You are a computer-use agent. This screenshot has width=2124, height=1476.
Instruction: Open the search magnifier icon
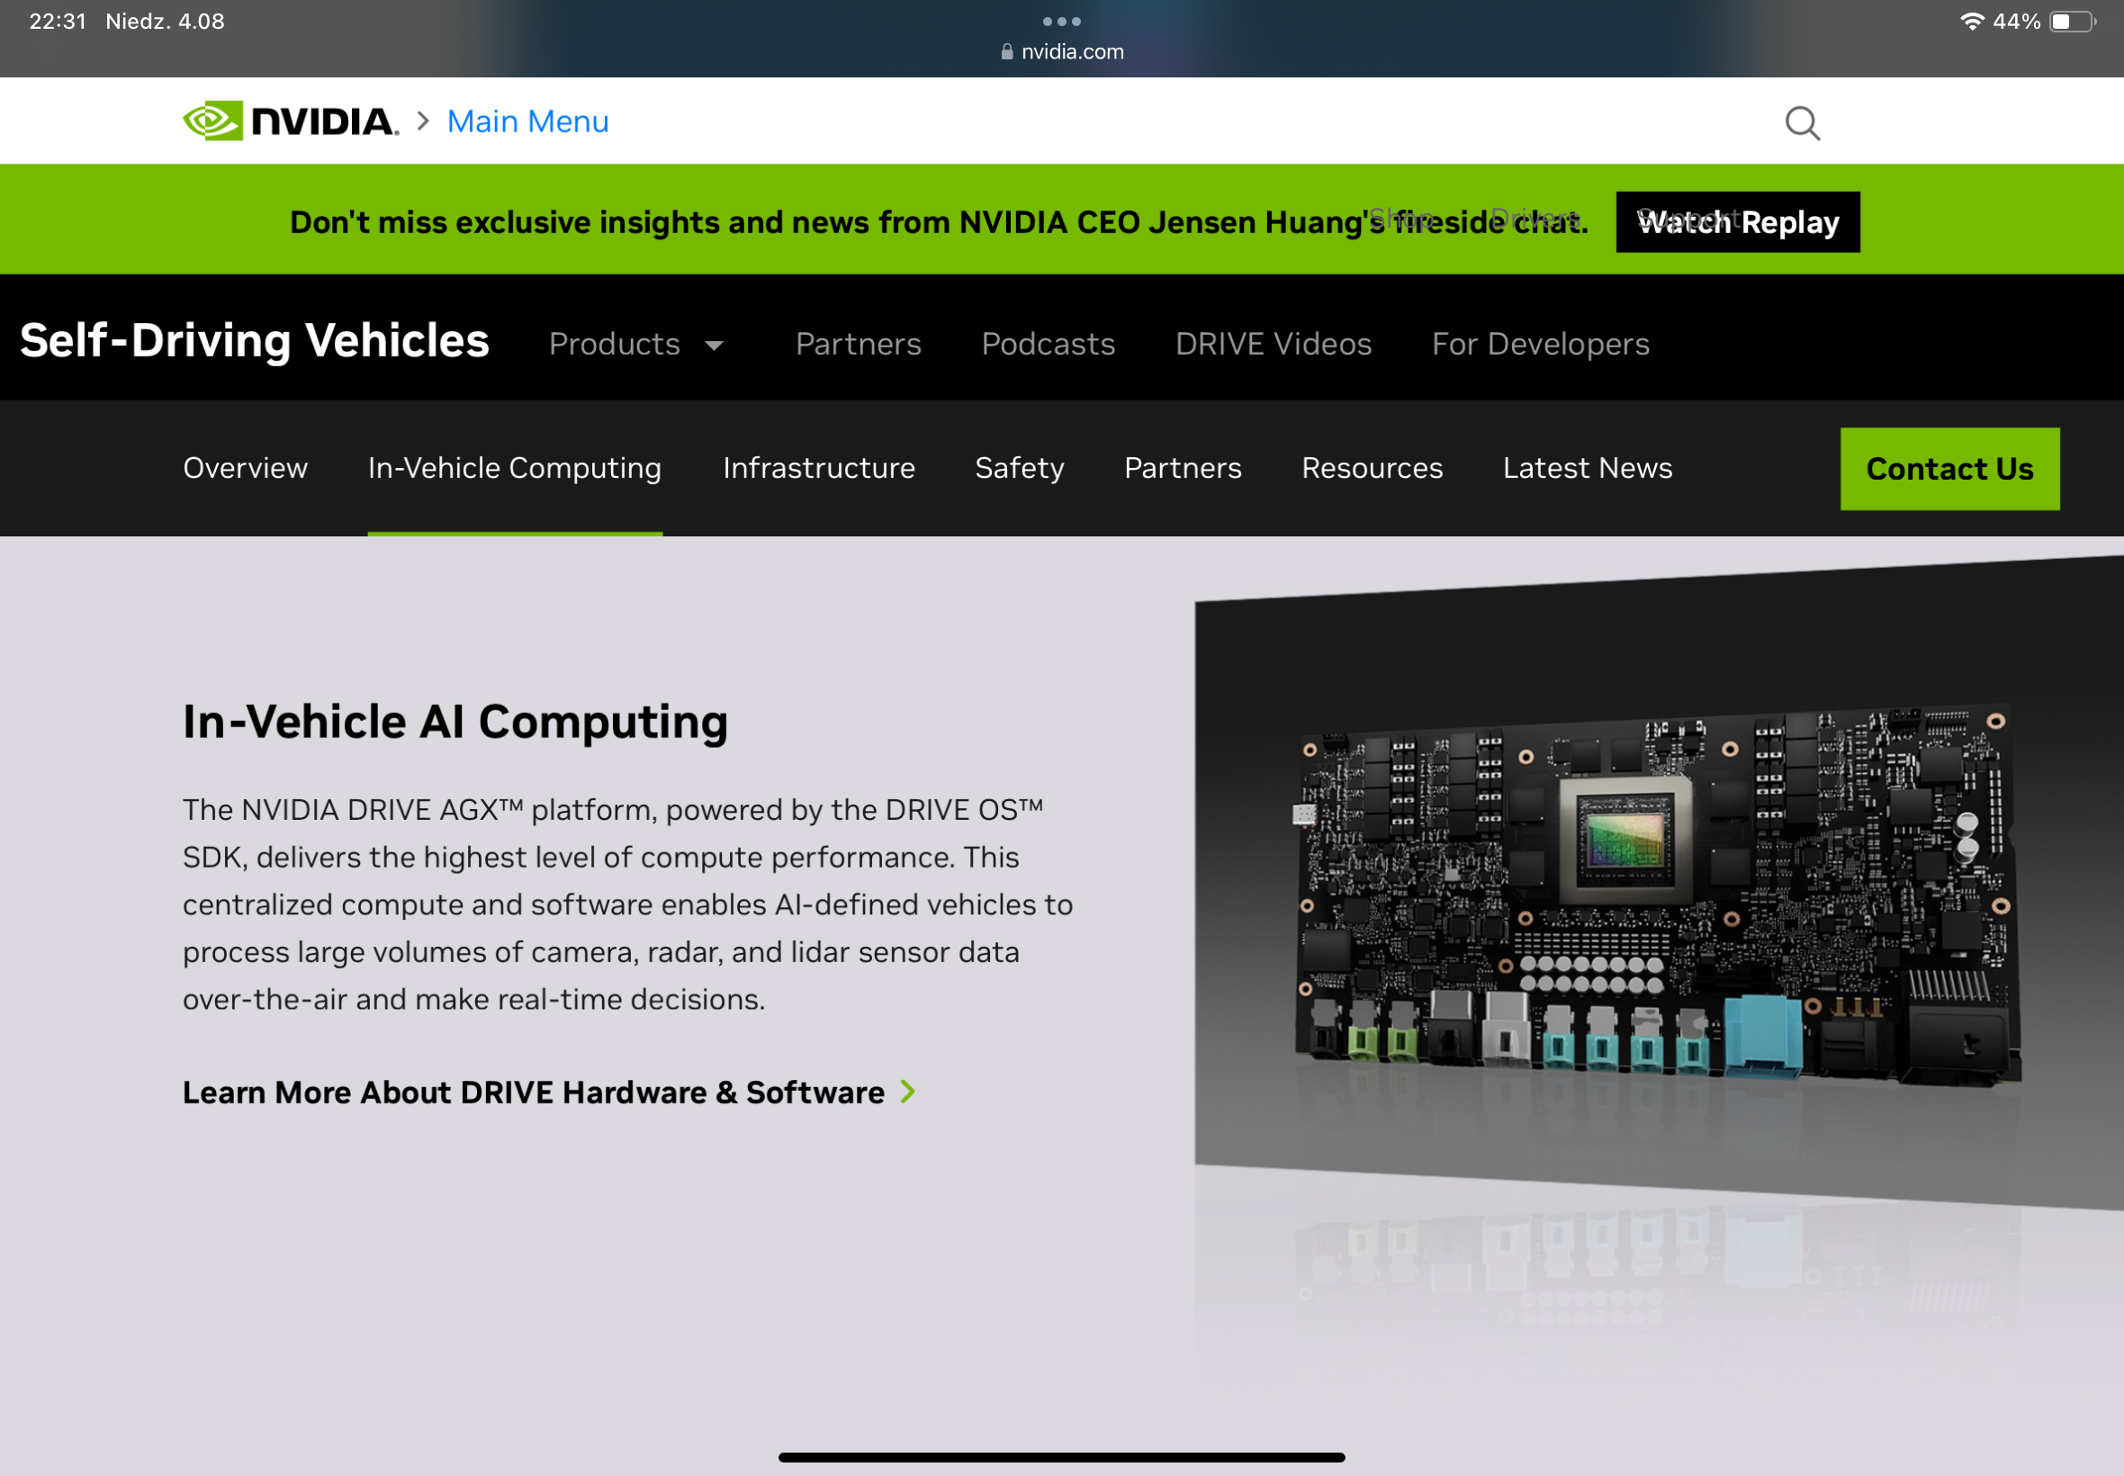1802,122
